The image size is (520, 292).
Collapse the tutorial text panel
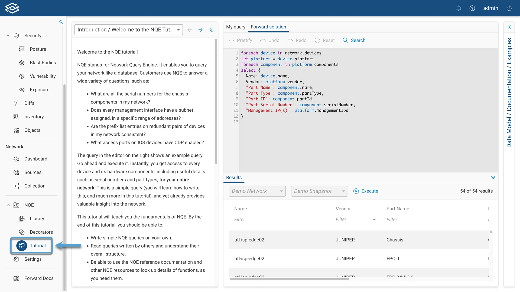[x=211, y=30]
